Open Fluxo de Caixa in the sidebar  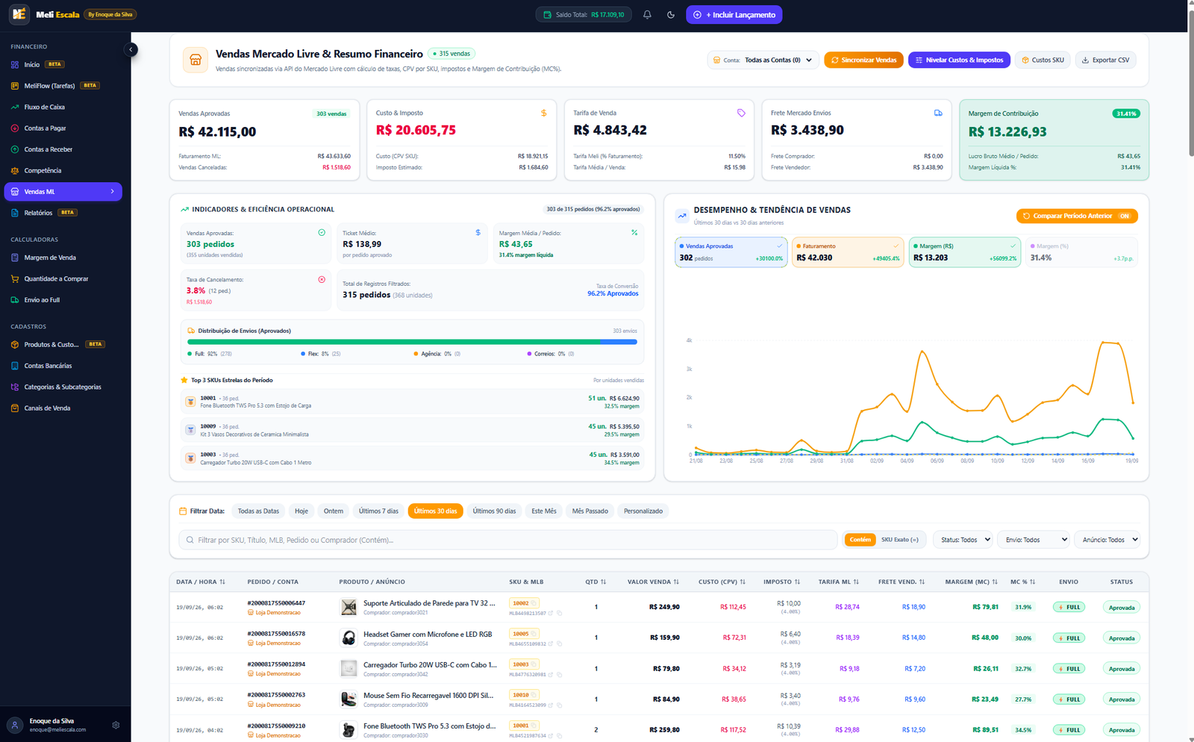point(63,107)
